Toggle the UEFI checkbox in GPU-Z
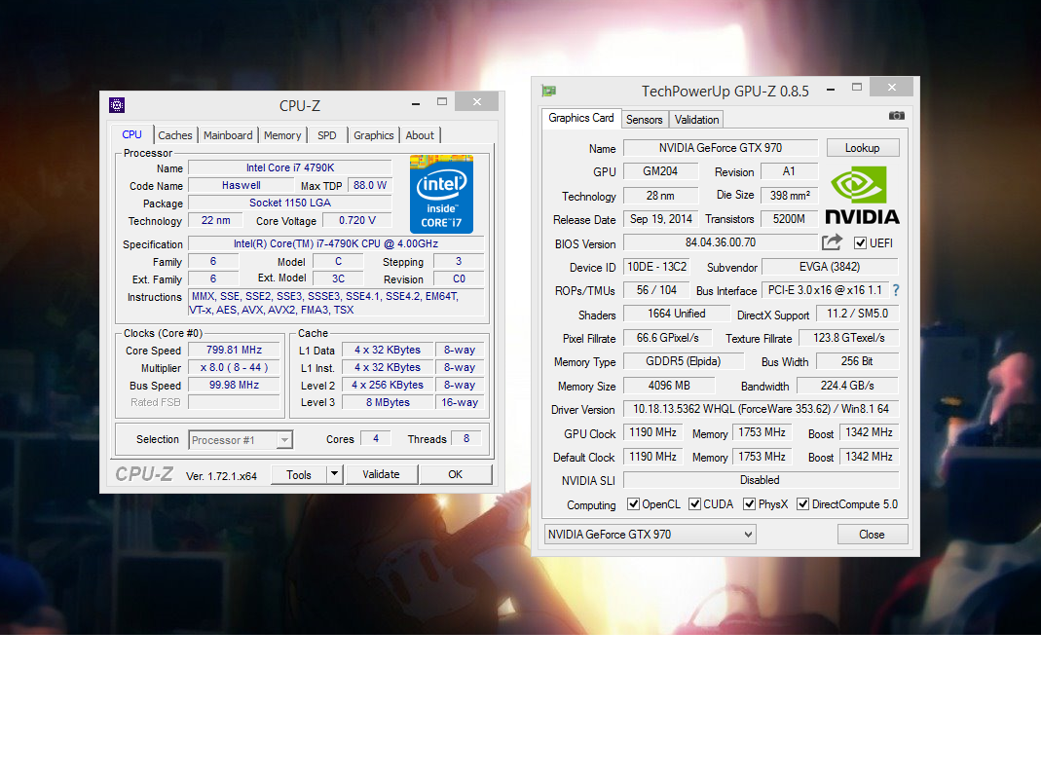Viewport: 1041px width, 779px height. (x=860, y=243)
